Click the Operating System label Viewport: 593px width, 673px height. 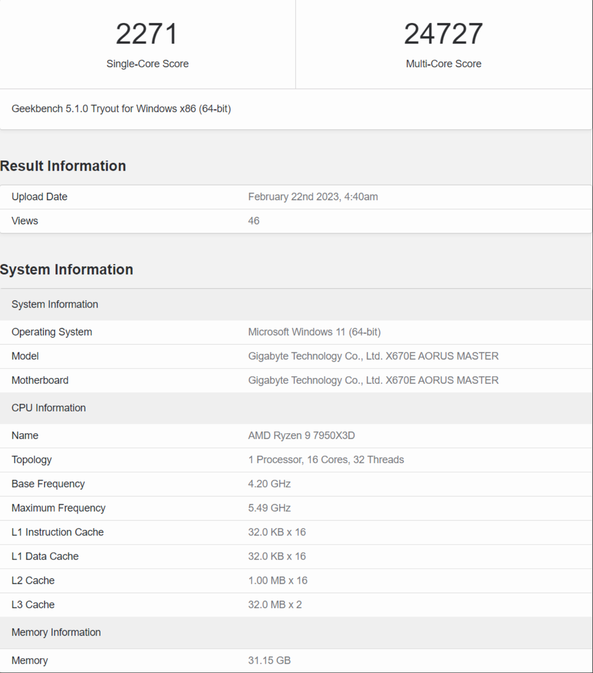pos(52,332)
